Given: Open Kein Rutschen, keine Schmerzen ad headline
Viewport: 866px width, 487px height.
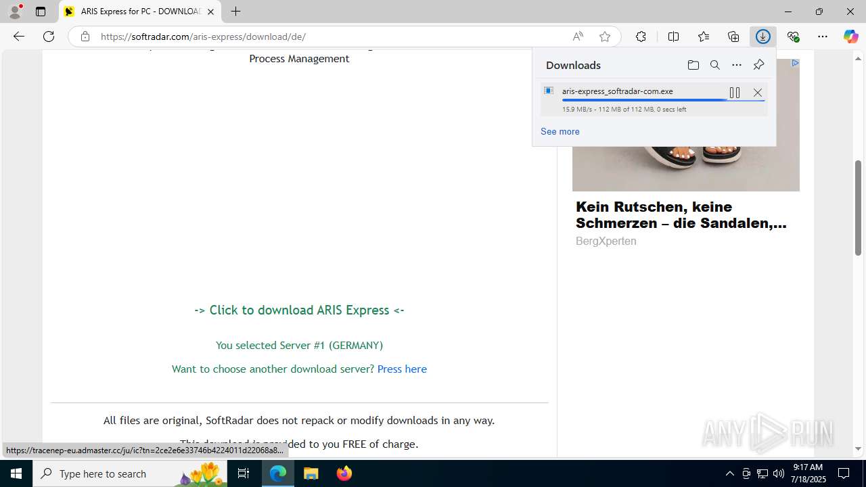Looking at the screenshot, I should click(681, 215).
